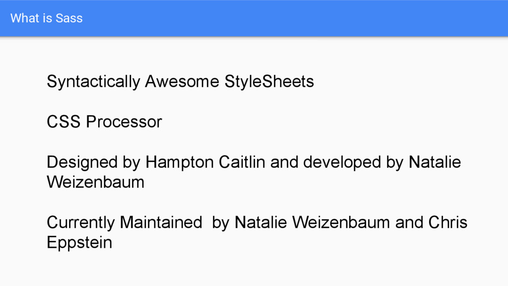This screenshot has width=508, height=286.
Task: Click the word "Processor"
Action: pyautogui.click(x=124, y=122)
